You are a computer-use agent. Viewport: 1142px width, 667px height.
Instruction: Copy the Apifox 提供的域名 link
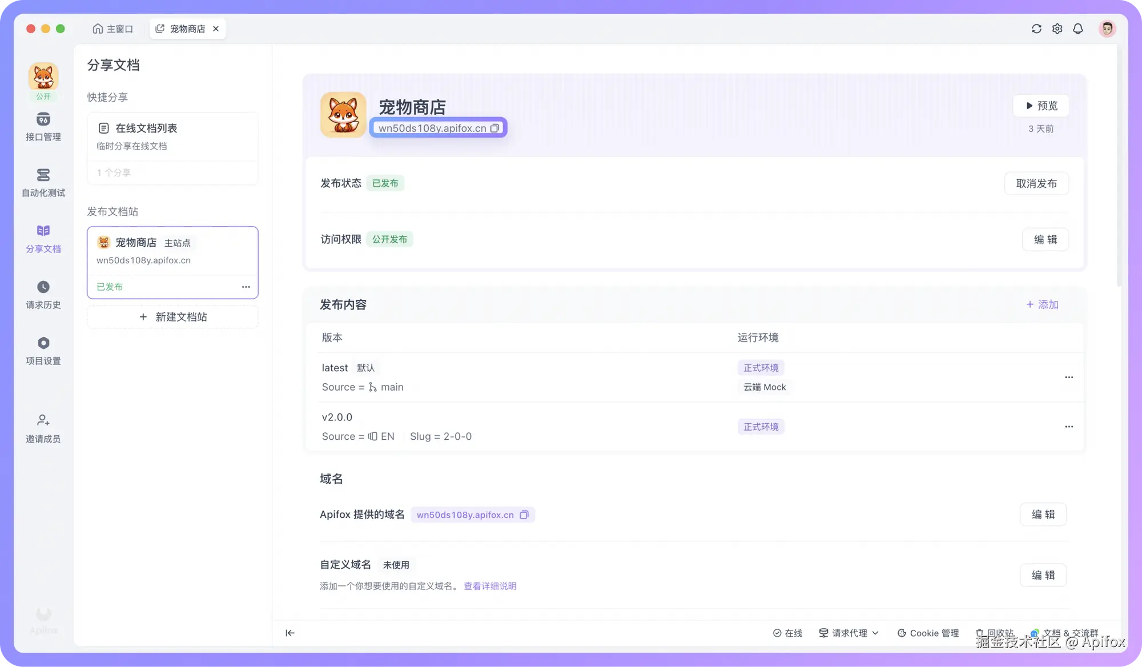(524, 515)
